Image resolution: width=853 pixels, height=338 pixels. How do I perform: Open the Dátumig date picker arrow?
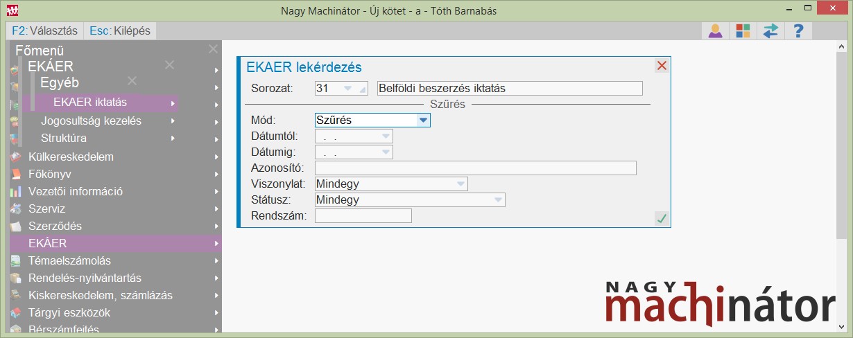[x=386, y=152]
